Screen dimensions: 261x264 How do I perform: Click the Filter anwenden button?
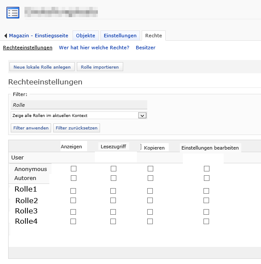(30, 128)
